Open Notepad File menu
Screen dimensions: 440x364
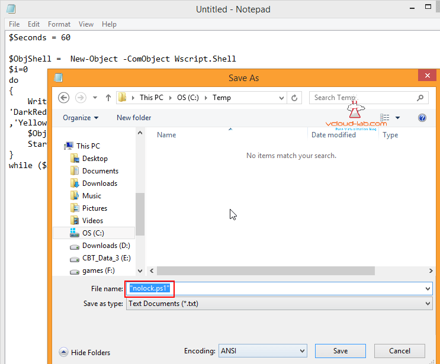[14, 24]
